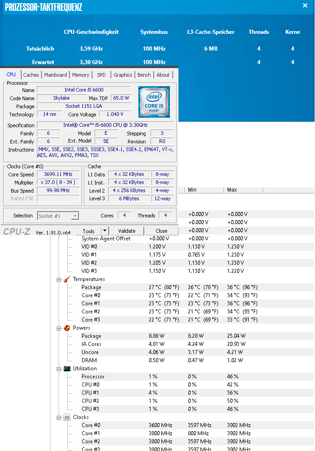Open the Socket #1 selection dropdown
This screenshot has width=315, height=451.
(58, 216)
